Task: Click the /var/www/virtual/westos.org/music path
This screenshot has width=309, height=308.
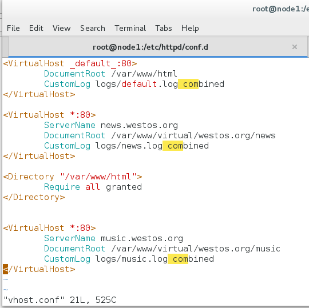Action: click(196, 249)
